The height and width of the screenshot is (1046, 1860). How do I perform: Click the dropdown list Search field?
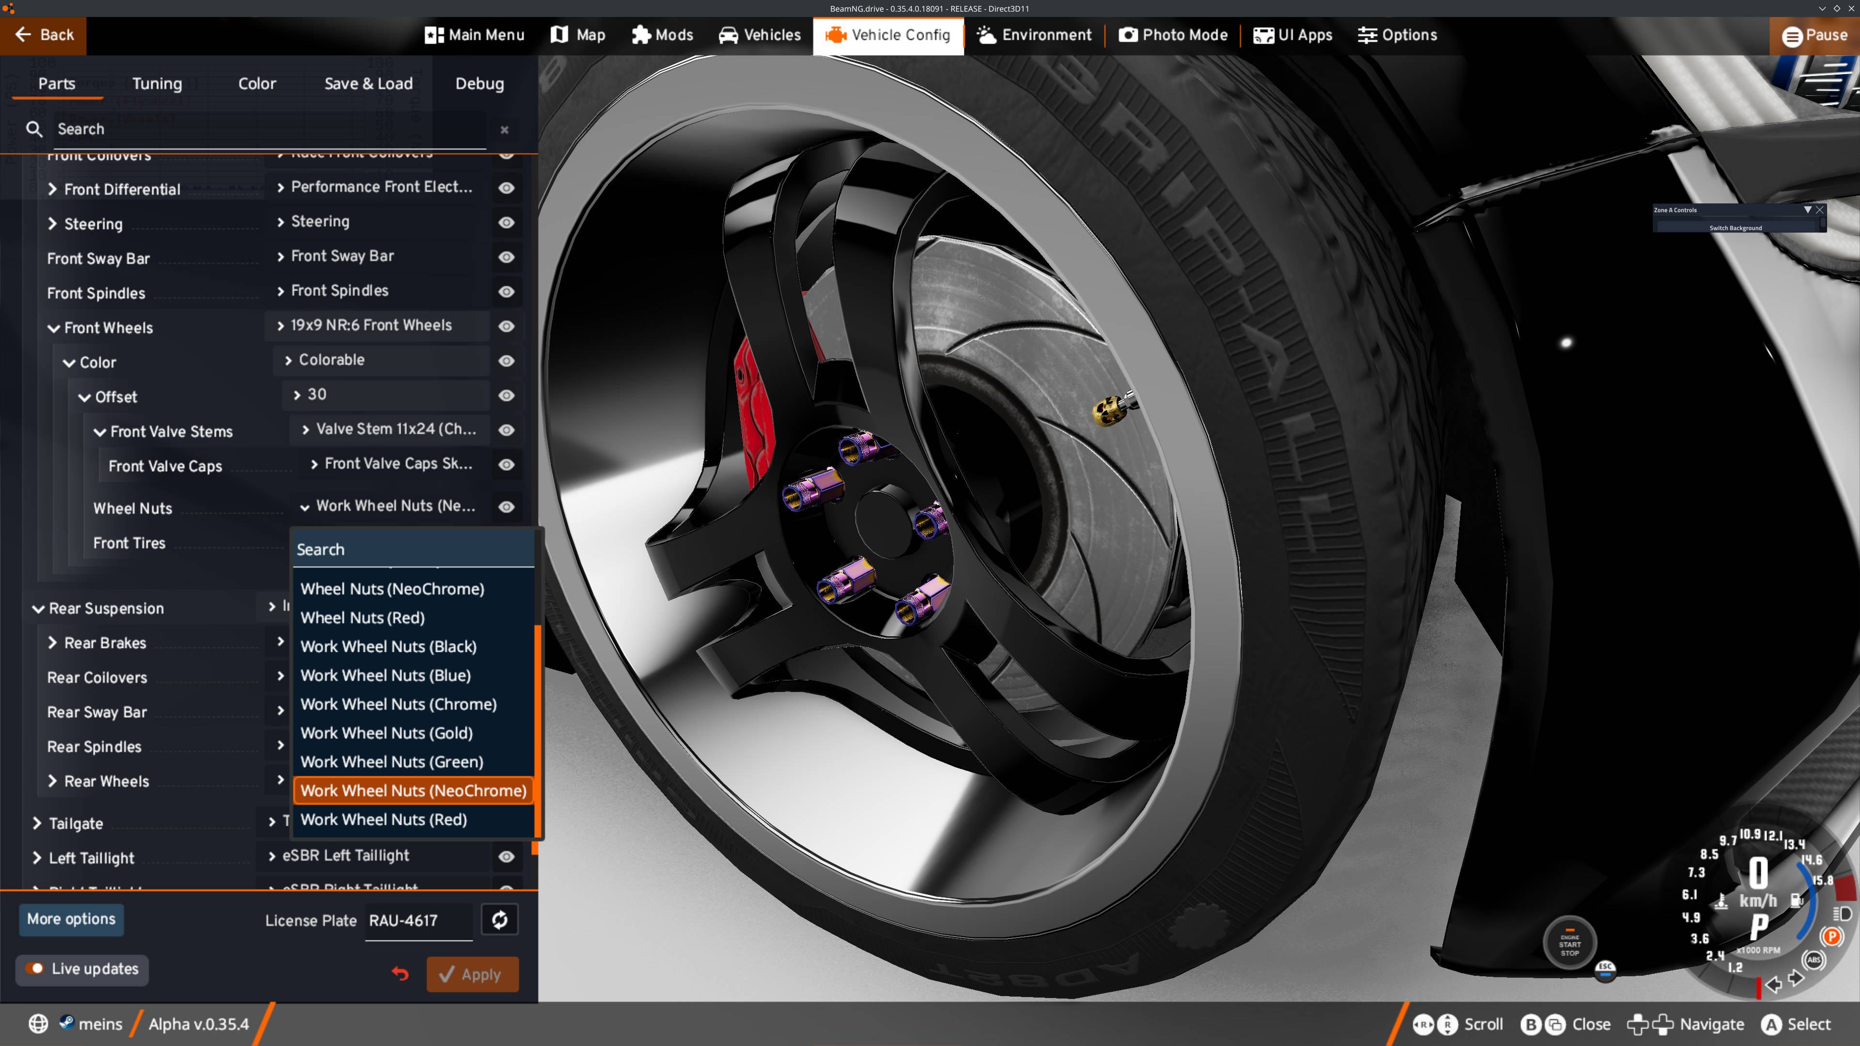click(414, 549)
